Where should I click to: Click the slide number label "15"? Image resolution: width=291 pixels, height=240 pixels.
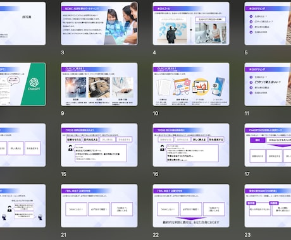click(x=63, y=174)
